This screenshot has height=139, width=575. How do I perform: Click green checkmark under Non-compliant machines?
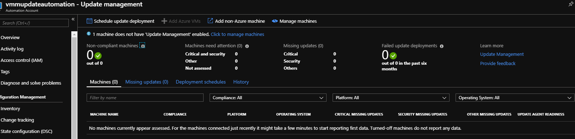98,56
